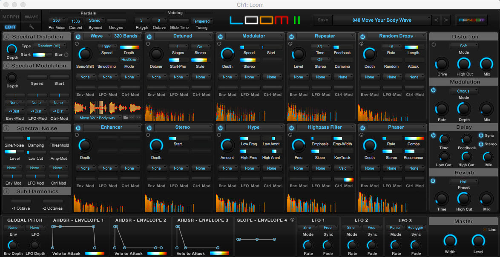
Task: Toggle the Phaser module power switch
Action: [x=362, y=127]
